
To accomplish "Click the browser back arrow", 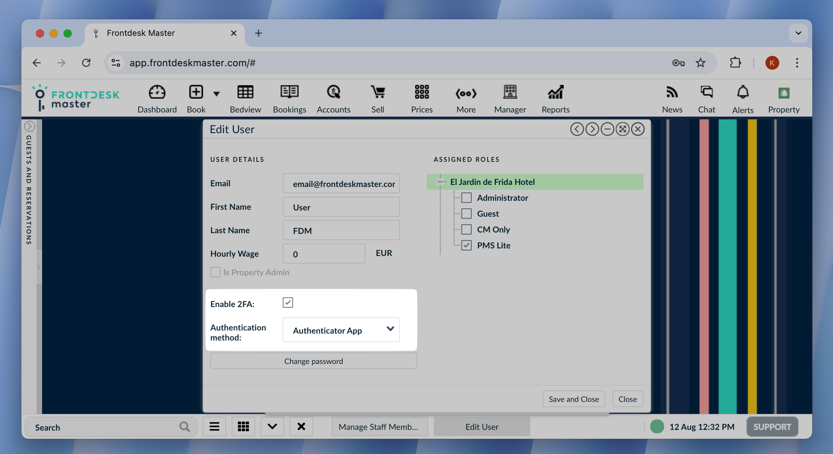I will [37, 63].
